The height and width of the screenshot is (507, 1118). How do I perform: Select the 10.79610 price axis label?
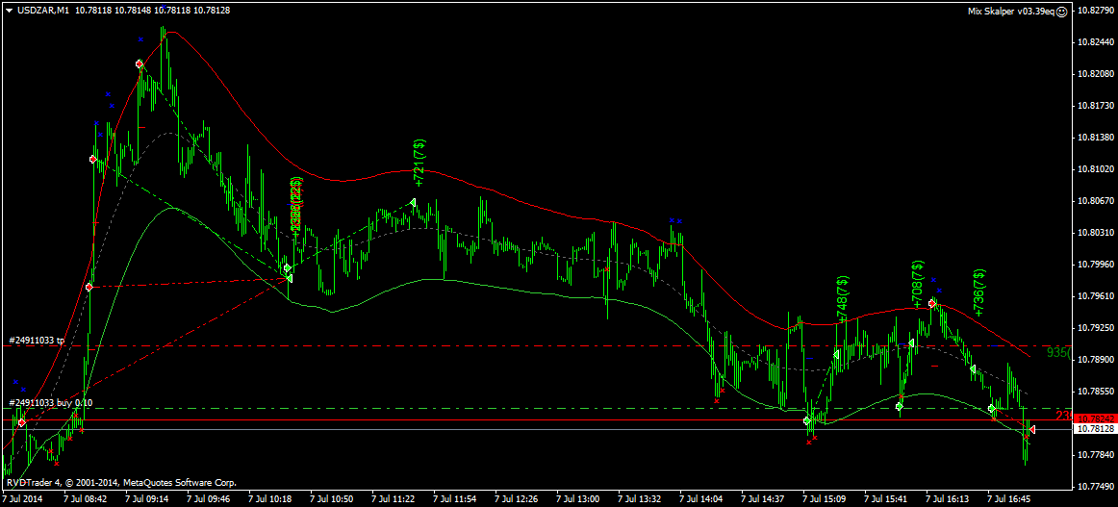click(1094, 296)
